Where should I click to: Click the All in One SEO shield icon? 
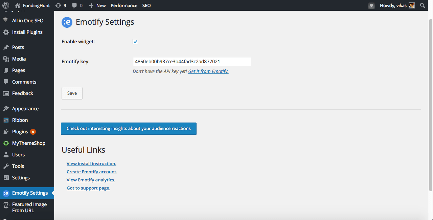pyautogui.click(x=6, y=20)
